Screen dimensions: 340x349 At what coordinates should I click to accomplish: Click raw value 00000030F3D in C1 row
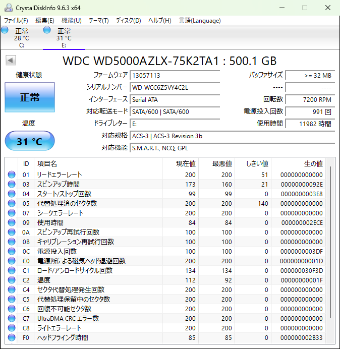[302, 271]
